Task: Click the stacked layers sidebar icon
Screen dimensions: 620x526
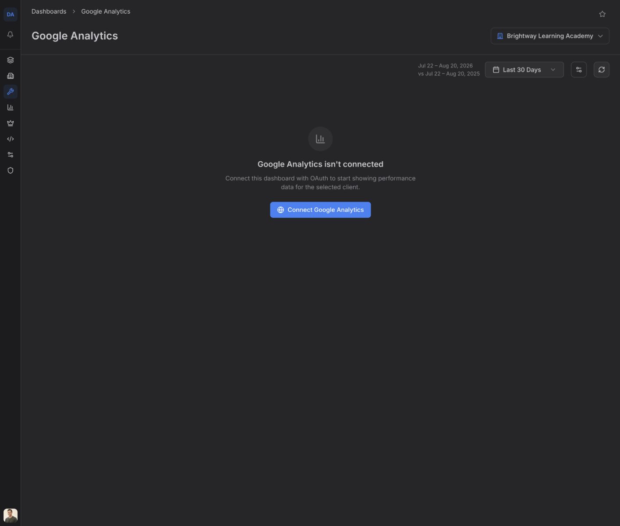Action: pos(11,60)
